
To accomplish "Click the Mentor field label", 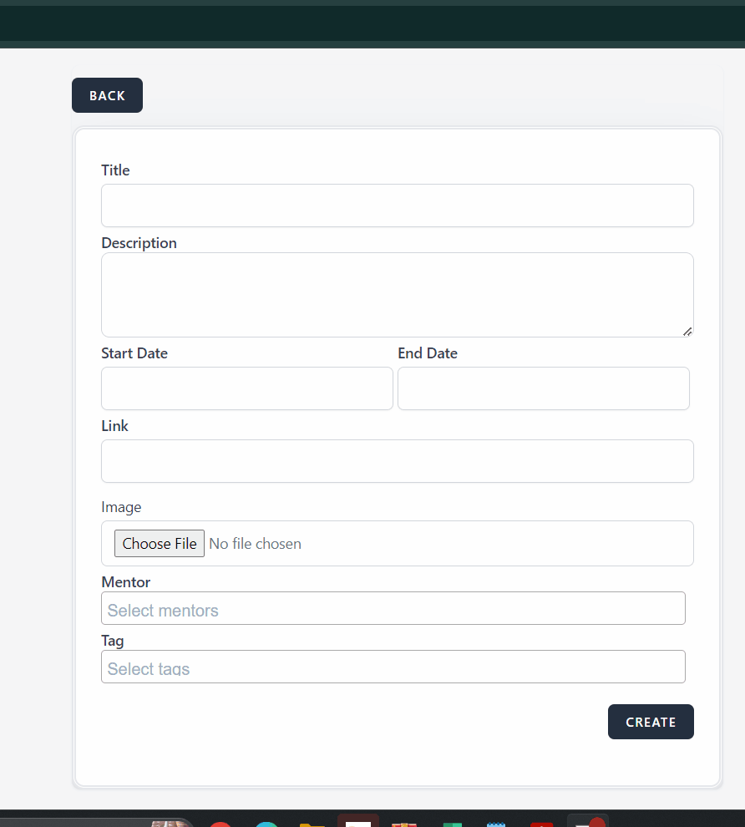I will tap(126, 582).
